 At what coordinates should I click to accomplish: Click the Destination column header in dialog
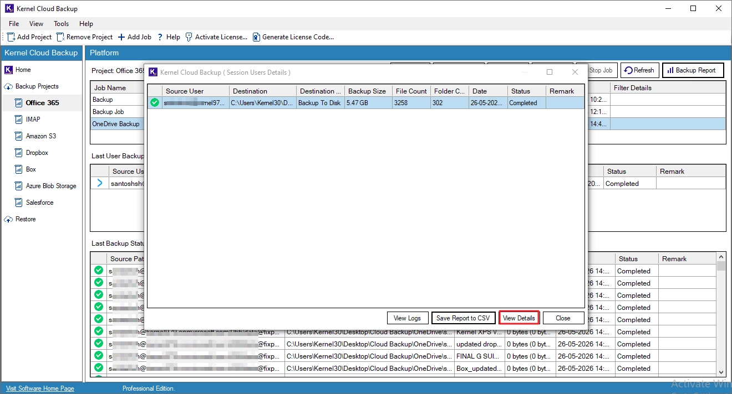(263, 91)
